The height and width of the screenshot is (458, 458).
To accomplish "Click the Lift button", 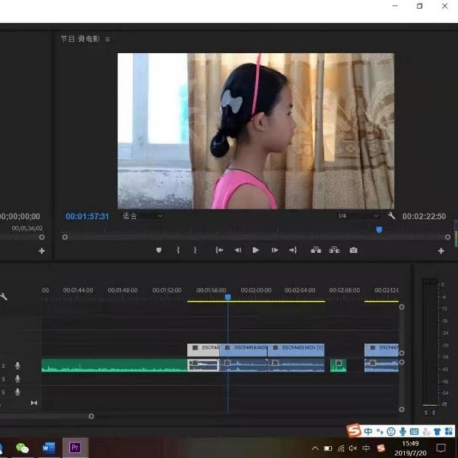I will point(316,251).
